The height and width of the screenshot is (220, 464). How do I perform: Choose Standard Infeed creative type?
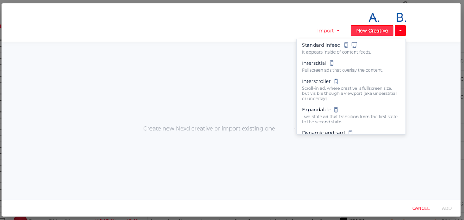[x=321, y=45]
